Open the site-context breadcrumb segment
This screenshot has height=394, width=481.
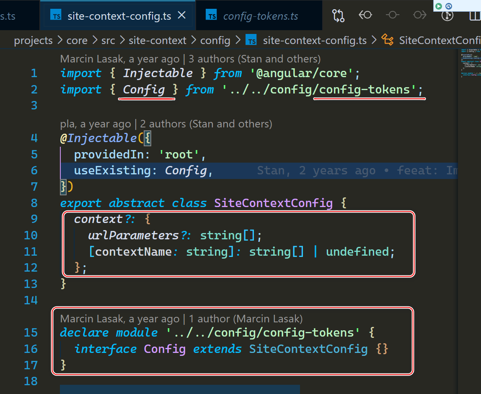(158, 40)
